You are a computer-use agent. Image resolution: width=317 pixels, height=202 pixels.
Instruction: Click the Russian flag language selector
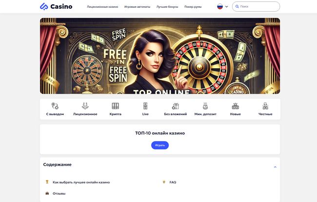pyautogui.click(x=220, y=6)
